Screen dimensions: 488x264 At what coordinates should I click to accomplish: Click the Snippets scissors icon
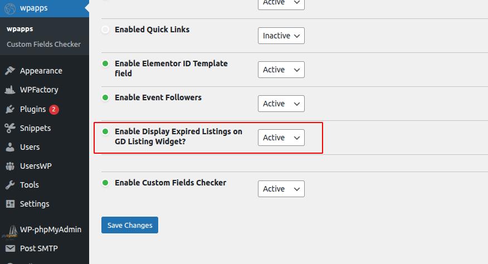pos(10,128)
